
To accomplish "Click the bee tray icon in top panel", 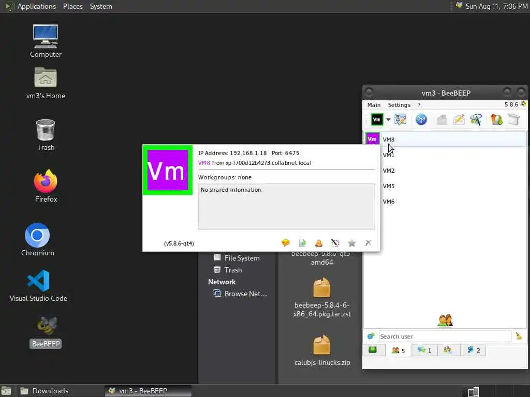I will pyautogui.click(x=459, y=6).
